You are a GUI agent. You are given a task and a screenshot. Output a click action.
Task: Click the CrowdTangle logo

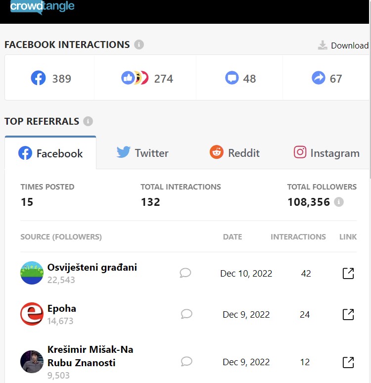pos(42,6)
